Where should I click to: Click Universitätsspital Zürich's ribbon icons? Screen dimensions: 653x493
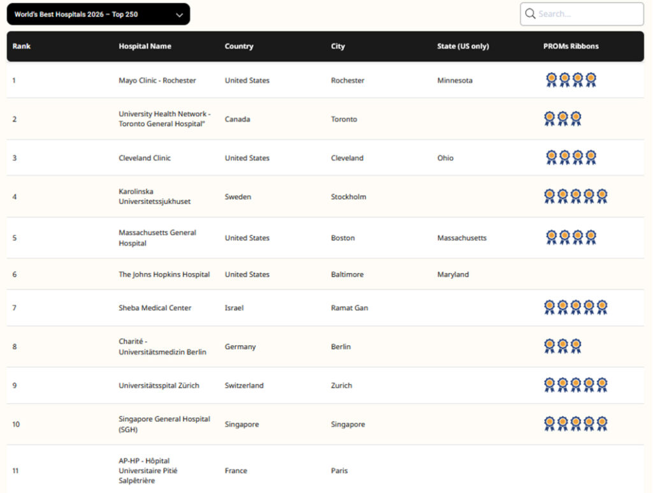(x=575, y=385)
